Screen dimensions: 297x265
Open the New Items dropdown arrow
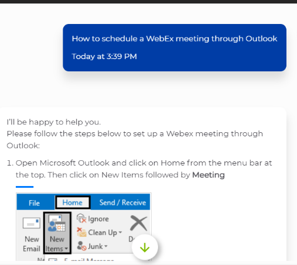[x=66, y=249]
